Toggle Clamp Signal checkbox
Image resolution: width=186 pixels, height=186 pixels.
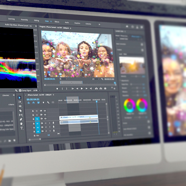click(x=20, y=90)
